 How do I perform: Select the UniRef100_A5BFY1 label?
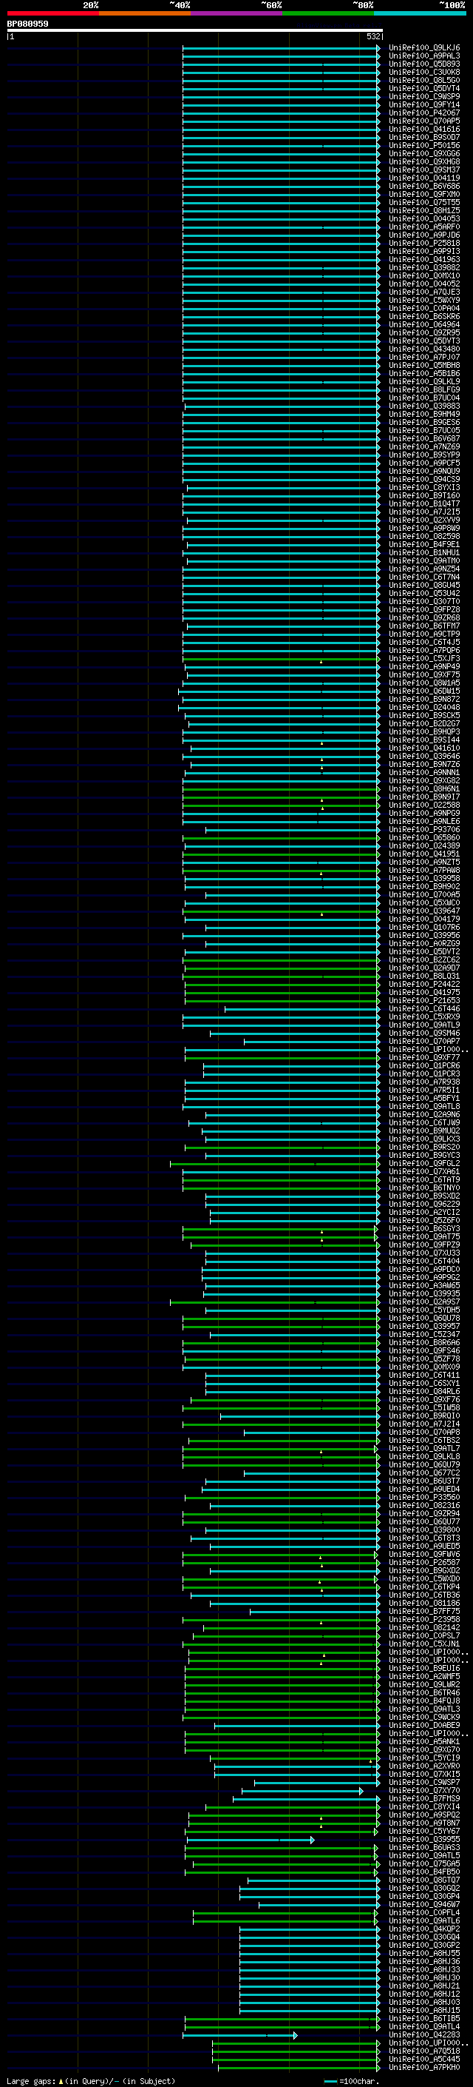tap(424, 1098)
